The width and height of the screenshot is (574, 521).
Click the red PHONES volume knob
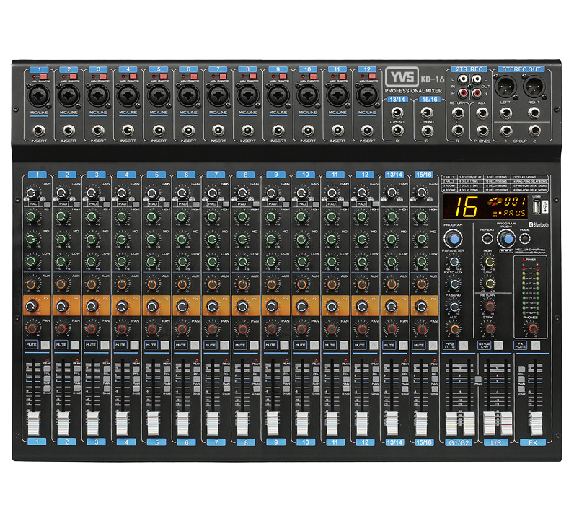point(533,329)
